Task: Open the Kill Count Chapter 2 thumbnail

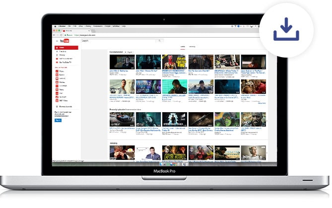Action: pyautogui.click(x=148, y=86)
